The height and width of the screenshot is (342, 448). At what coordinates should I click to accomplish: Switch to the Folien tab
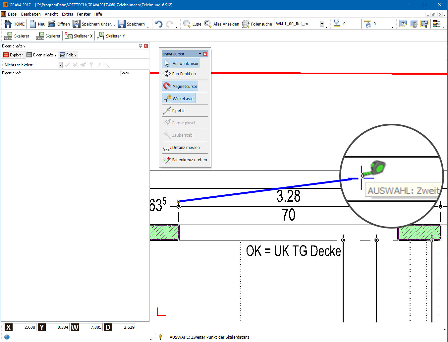(x=68, y=55)
